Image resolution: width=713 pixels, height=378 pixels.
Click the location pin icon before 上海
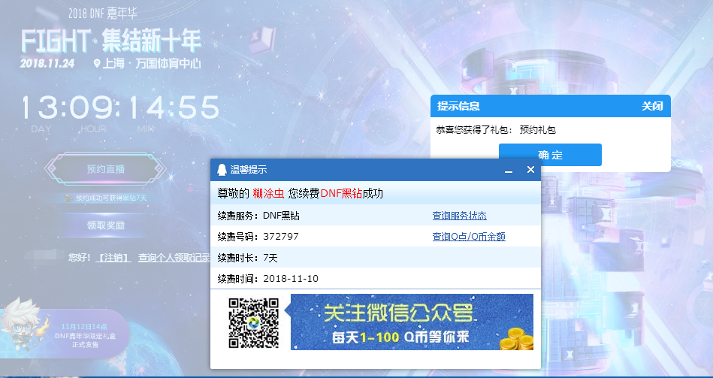pos(96,63)
